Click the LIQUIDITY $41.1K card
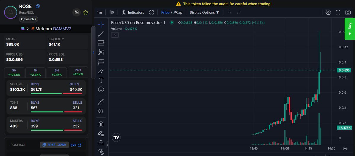Image resolution: width=355 pixels, height=156 pixels. (x=67, y=42)
